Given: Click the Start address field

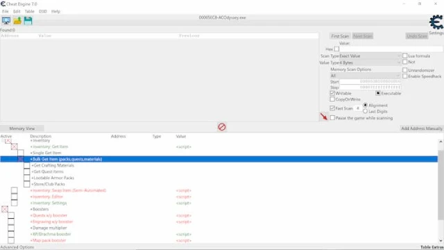Looking at the screenshot, I should (370, 82).
